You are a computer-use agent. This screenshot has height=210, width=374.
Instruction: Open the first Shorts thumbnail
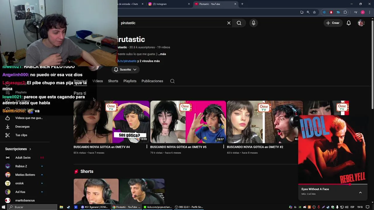pos(96,191)
